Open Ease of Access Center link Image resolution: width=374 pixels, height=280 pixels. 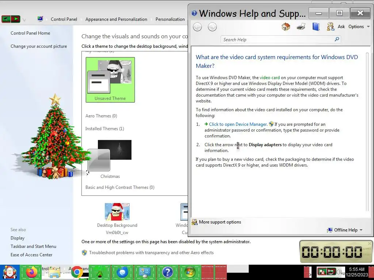point(31,255)
